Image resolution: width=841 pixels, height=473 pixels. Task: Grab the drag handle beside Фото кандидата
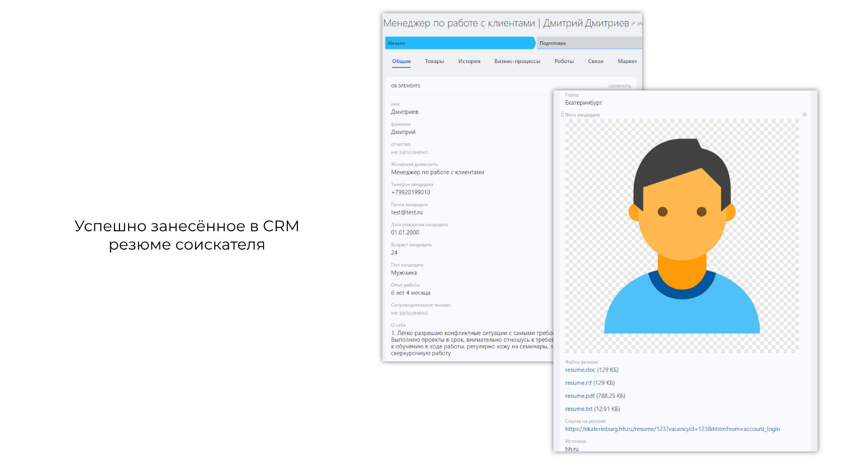click(x=562, y=115)
